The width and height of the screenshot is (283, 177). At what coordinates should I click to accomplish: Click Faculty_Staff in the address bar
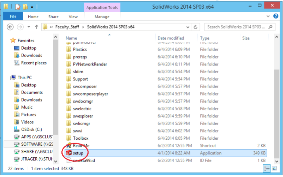pos(67,27)
